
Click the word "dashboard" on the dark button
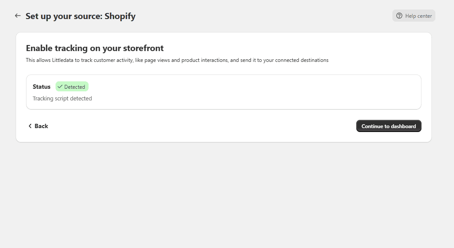tap(403, 126)
